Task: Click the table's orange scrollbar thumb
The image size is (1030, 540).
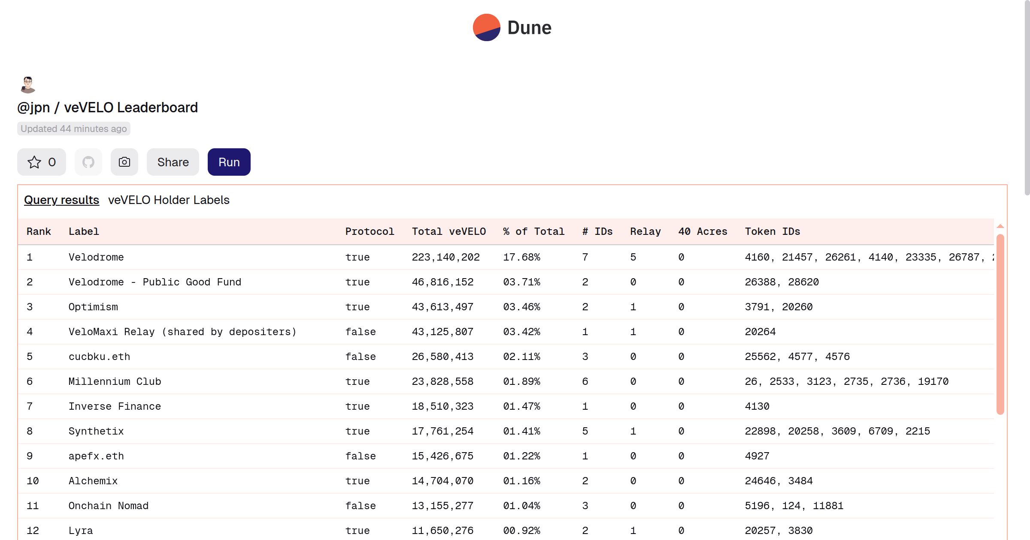Action: click(x=1000, y=324)
